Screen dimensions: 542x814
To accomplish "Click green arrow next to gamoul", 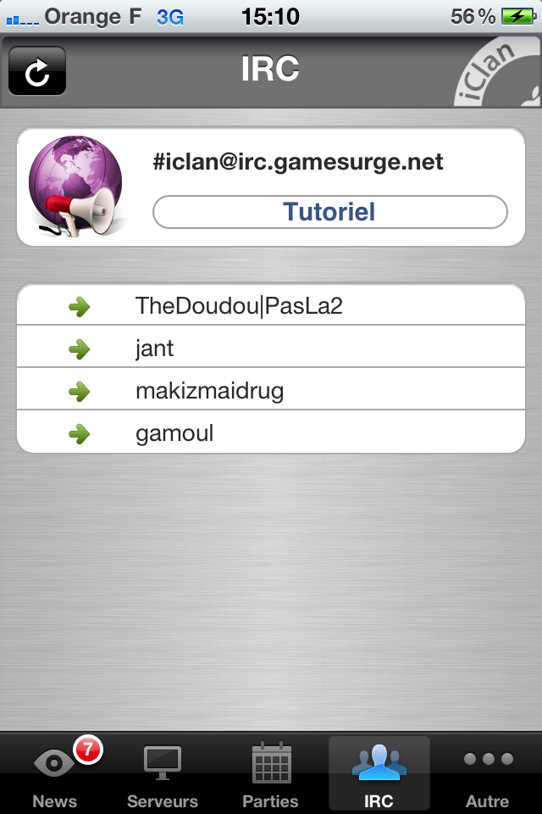I will (x=80, y=434).
